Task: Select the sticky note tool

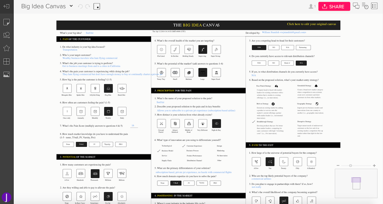Action: pyautogui.click(x=6, y=22)
